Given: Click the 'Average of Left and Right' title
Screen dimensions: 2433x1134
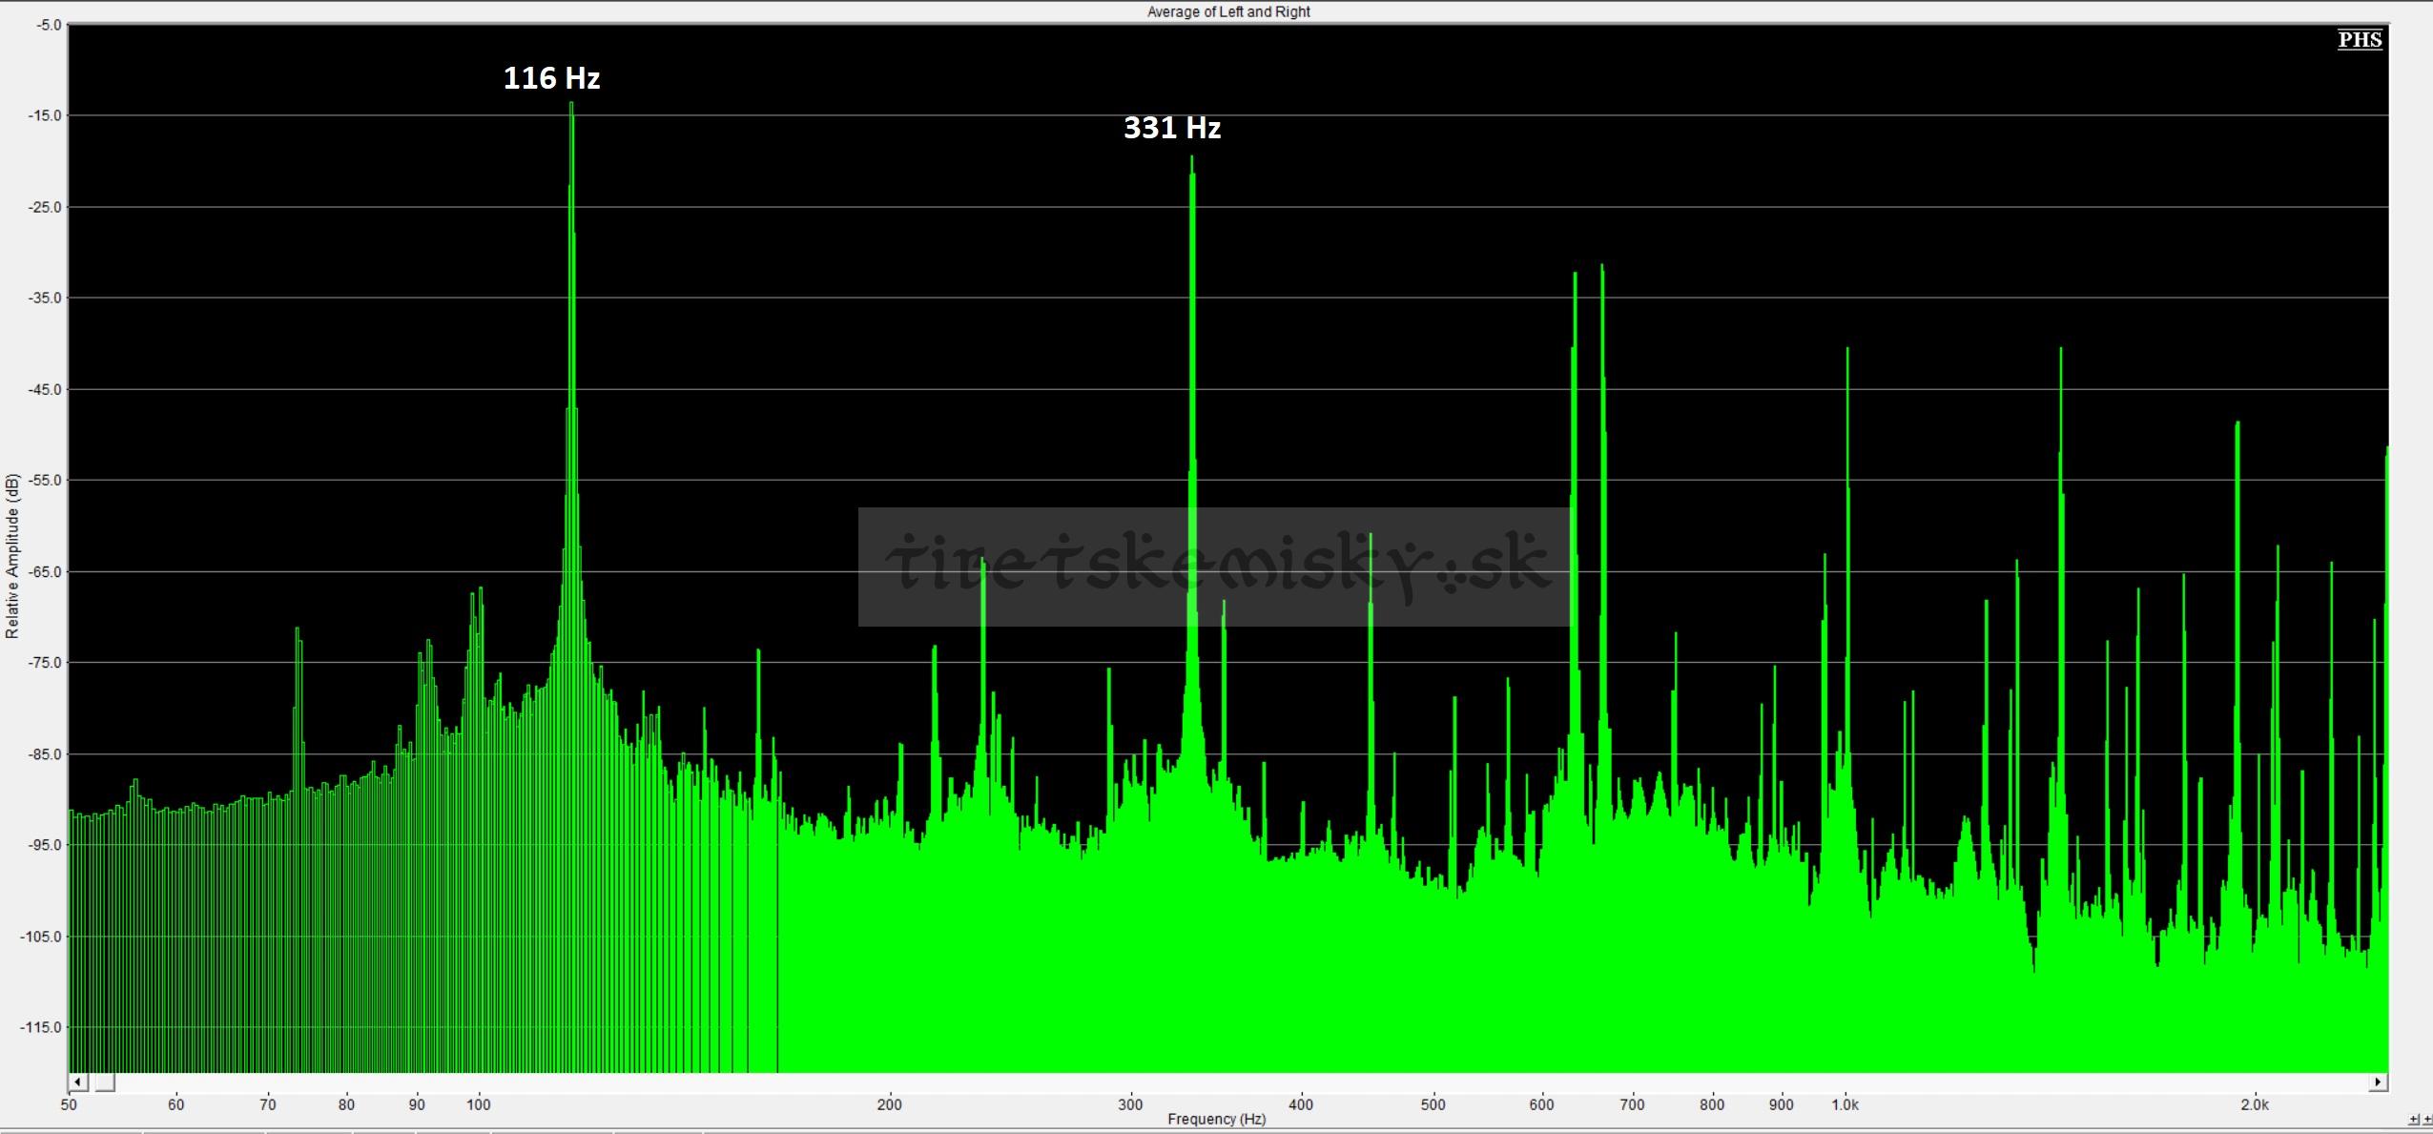Looking at the screenshot, I should tap(1228, 11).
